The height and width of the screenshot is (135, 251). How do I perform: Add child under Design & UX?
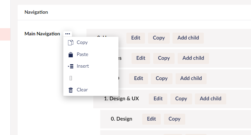pyautogui.click(x=210, y=99)
